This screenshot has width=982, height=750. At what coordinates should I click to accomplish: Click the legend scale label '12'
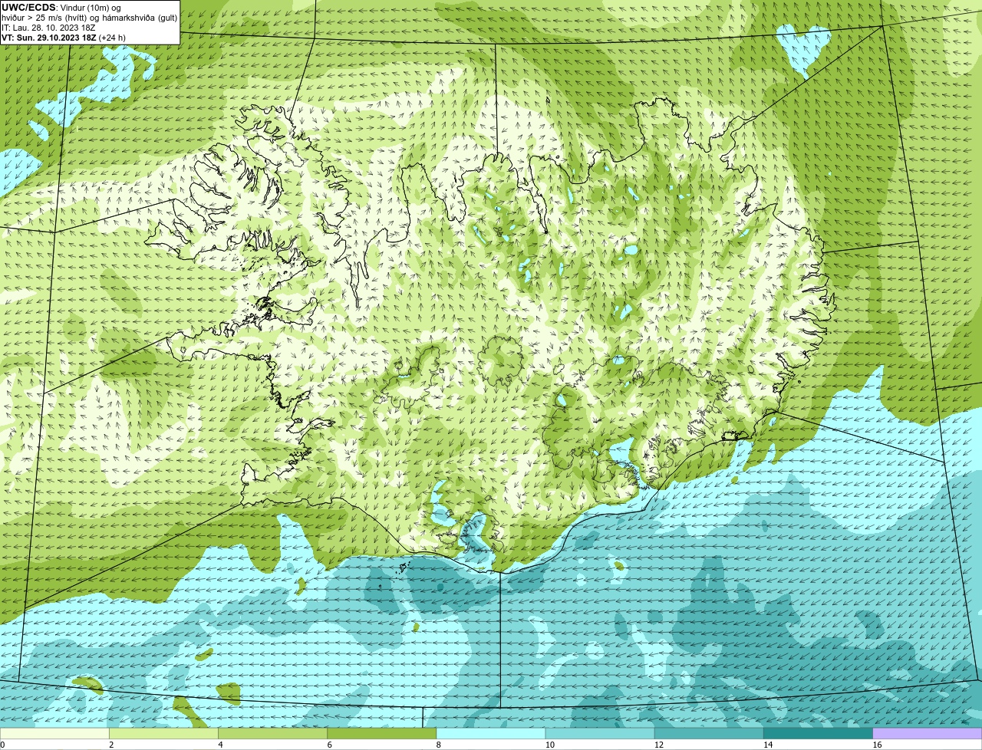[x=659, y=745]
